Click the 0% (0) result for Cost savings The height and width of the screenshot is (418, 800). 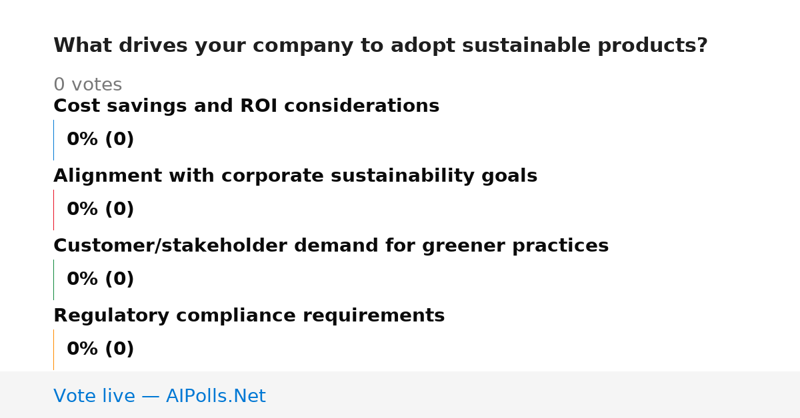coord(100,140)
